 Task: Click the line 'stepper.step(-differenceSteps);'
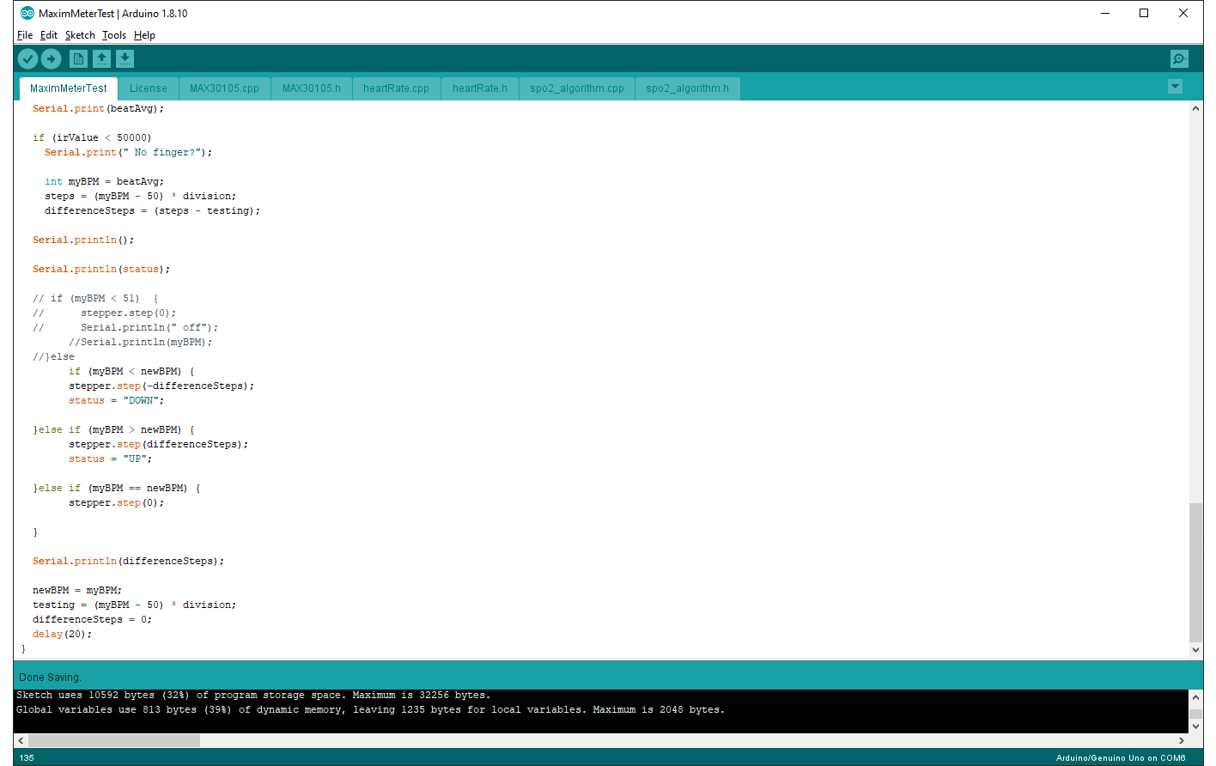pyautogui.click(x=161, y=386)
